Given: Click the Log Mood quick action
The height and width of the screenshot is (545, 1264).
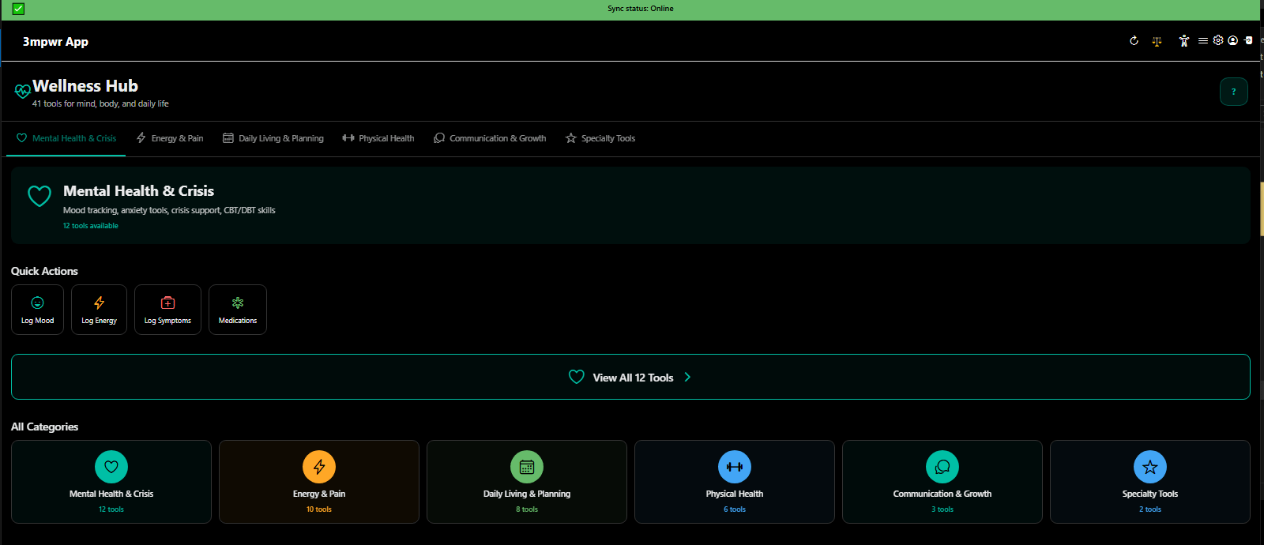Looking at the screenshot, I should (x=37, y=310).
